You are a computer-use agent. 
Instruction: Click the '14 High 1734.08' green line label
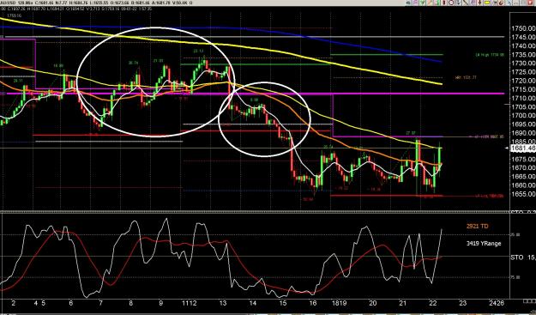(x=490, y=55)
